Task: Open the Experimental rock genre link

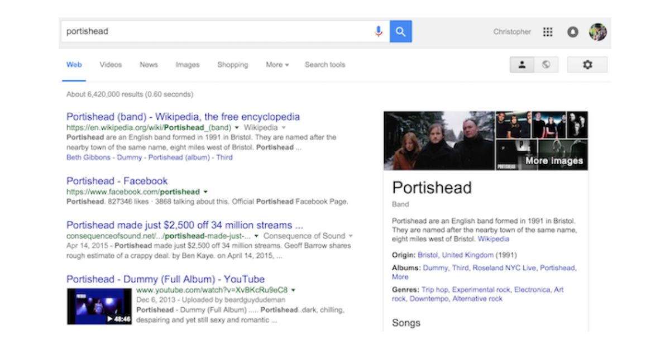Action: tap(481, 290)
